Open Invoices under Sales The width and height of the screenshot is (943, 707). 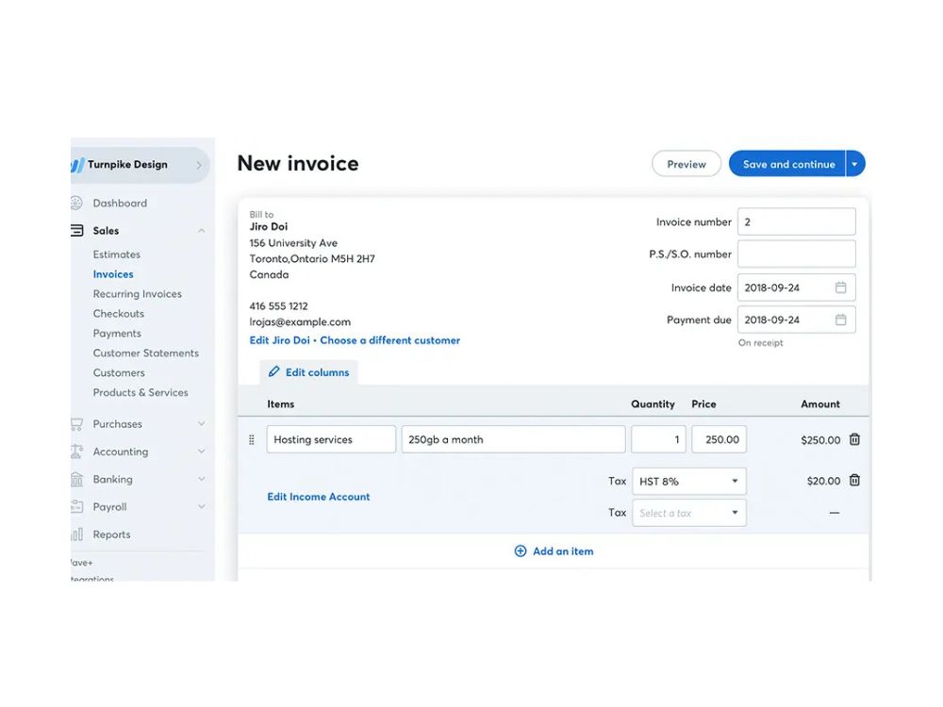[113, 274]
